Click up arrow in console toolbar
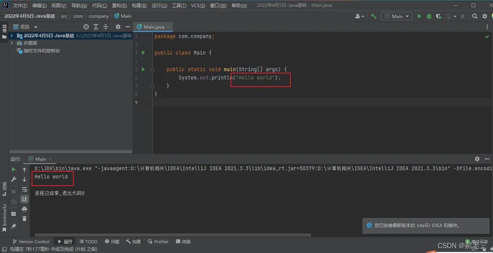 tap(24, 170)
